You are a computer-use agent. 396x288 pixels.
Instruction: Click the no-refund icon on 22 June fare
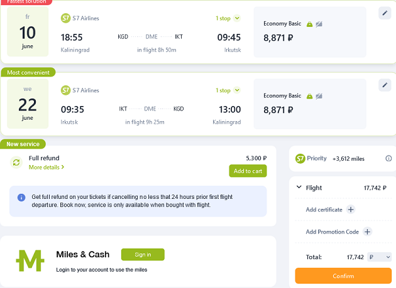[319, 96]
